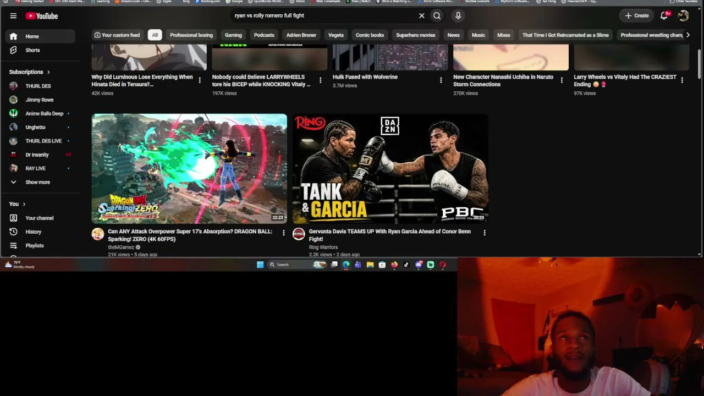Open Microsoft Store from the taskbar
Screen dimensions: 704x396
382,265
